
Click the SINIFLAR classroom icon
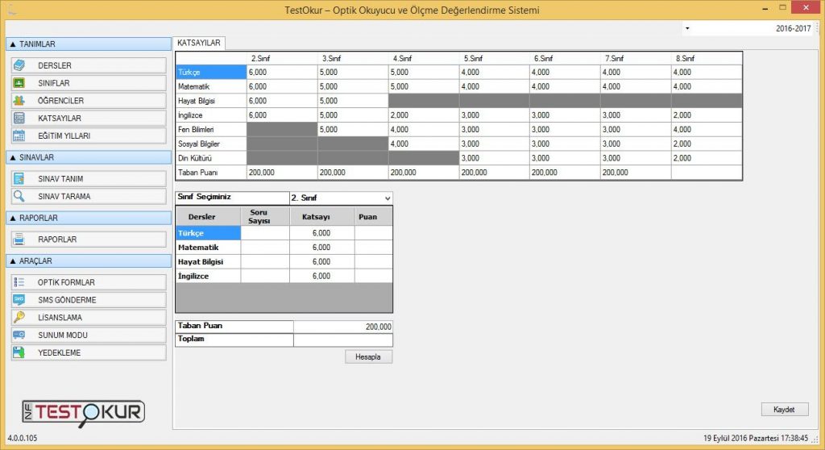(x=19, y=83)
